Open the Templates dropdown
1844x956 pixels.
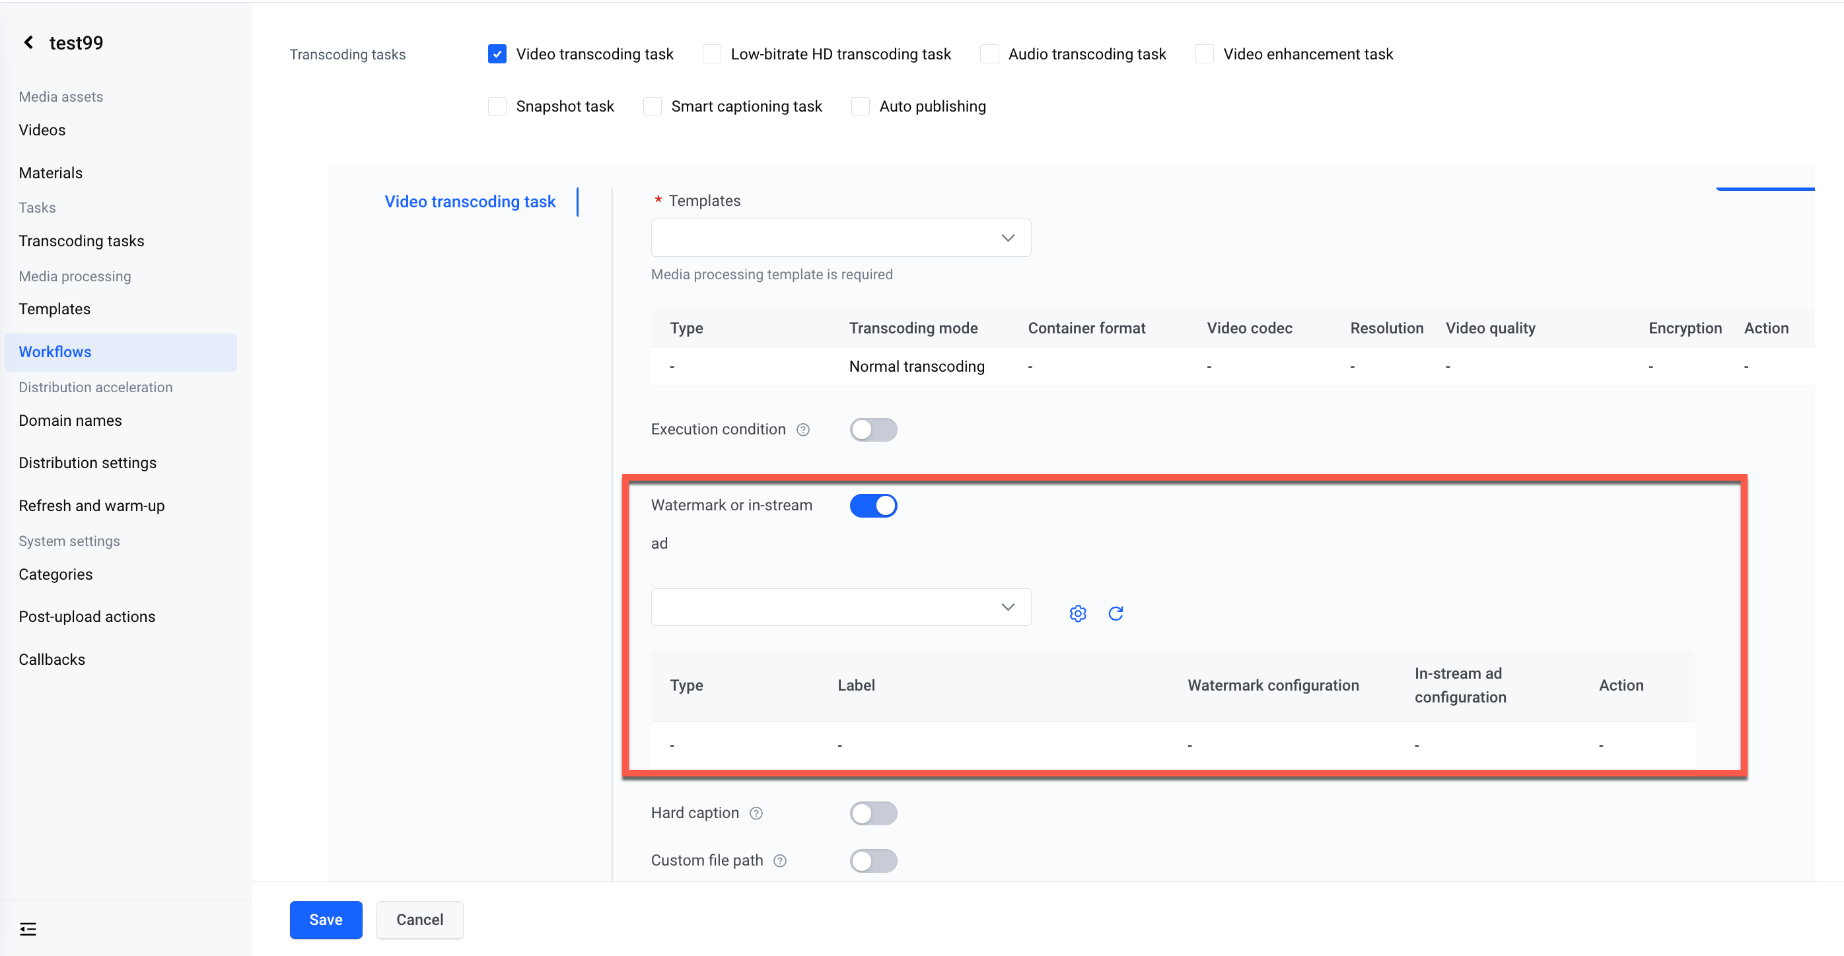click(840, 238)
